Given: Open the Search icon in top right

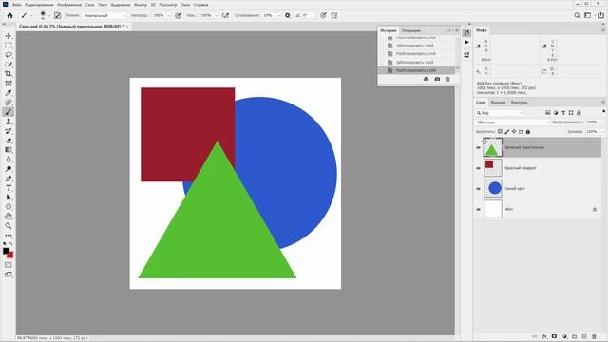Looking at the screenshot, I should [577, 15].
